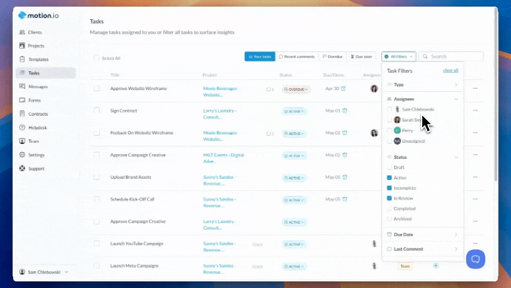The image size is (511, 288).
Task: Open Contracts from the sidebar
Action: [x=34, y=114]
